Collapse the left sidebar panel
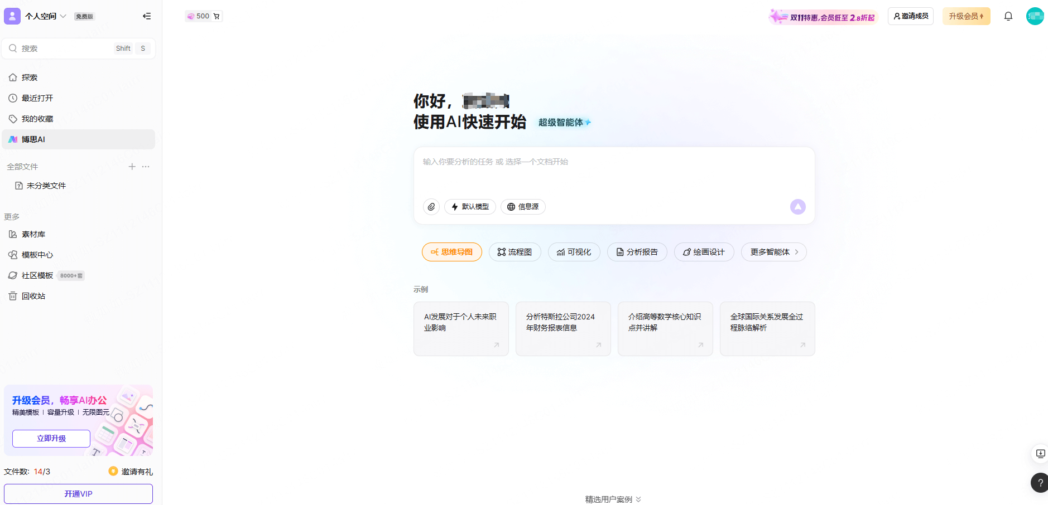Viewport: 1048px width, 505px height. [146, 16]
